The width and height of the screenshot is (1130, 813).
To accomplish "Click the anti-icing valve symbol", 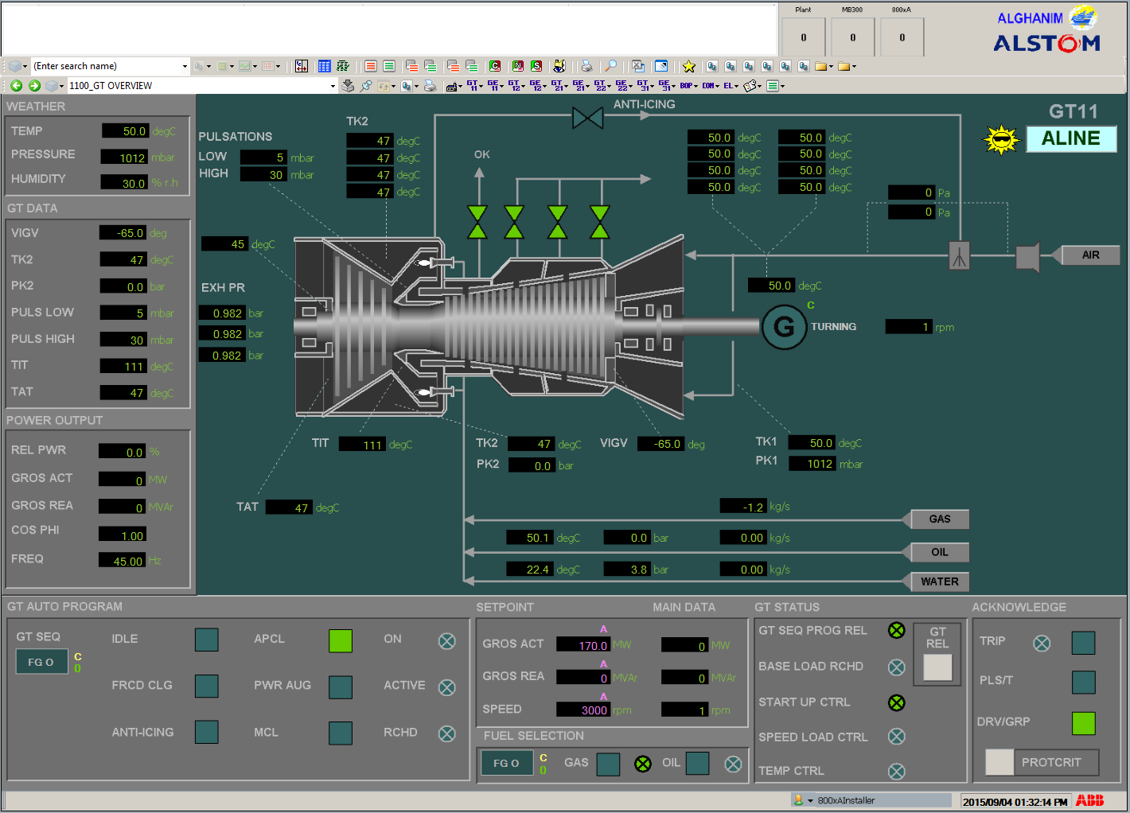I will click(x=587, y=119).
